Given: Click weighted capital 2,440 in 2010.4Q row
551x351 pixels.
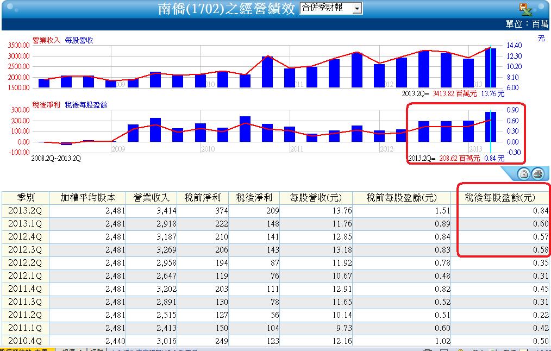Looking at the screenshot, I should (115, 341).
